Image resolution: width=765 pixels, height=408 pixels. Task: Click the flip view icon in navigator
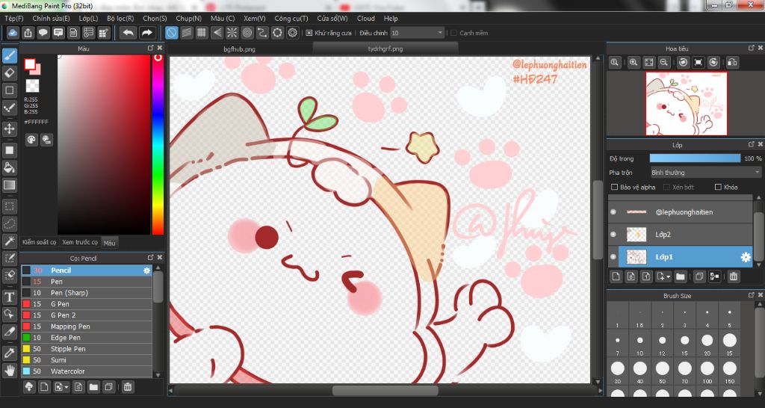click(732, 62)
